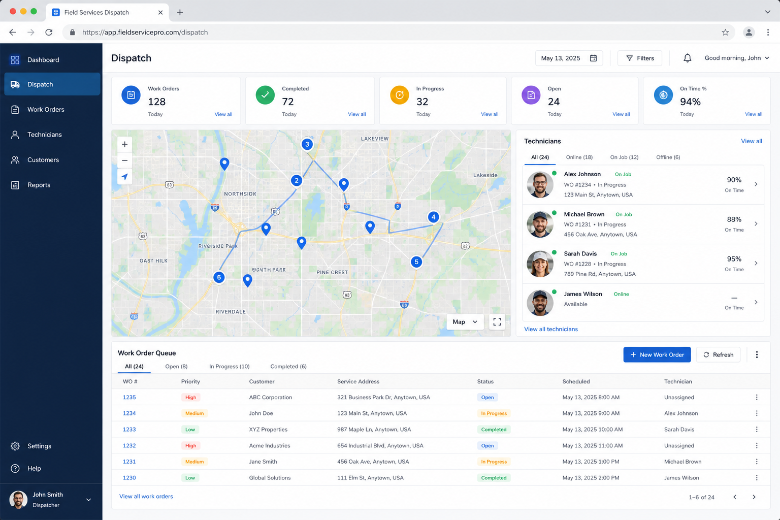Reload the page in the browser

click(x=49, y=32)
